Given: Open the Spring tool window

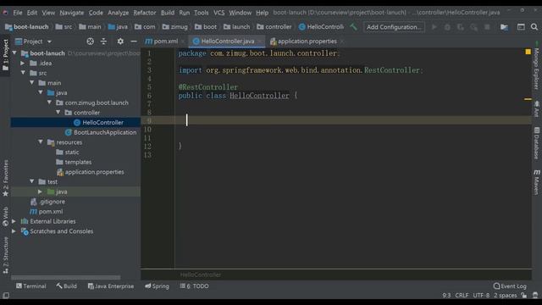Looking at the screenshot, I should click(x=157, y=286).
